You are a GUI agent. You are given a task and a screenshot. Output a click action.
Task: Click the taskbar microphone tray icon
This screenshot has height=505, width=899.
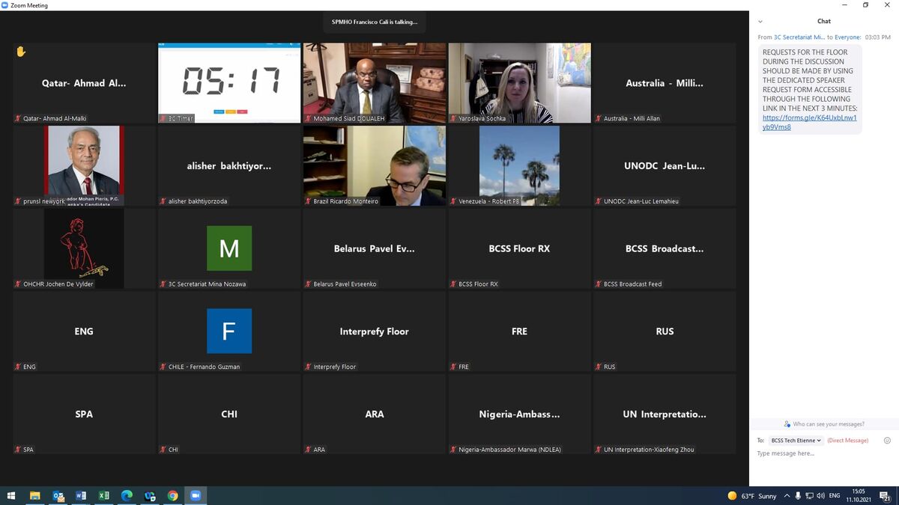tap(798, 496)
